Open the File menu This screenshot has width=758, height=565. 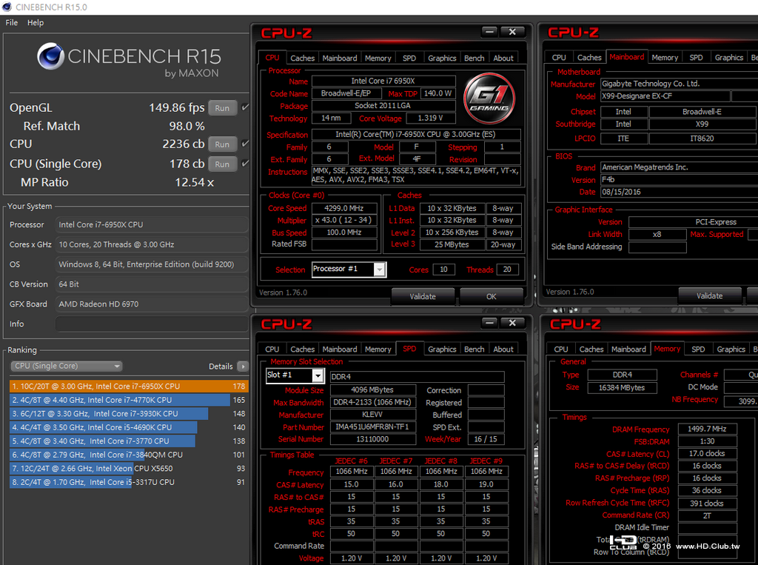pyautogui.click(x=12, y=23)
